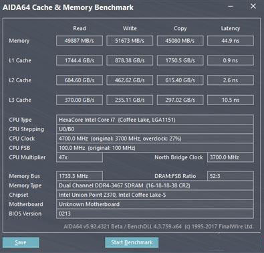Select the L1 Cache Read value 1744.4 GB/s
Viewport: 264px width, 253px height.
(x=80, y=60)
